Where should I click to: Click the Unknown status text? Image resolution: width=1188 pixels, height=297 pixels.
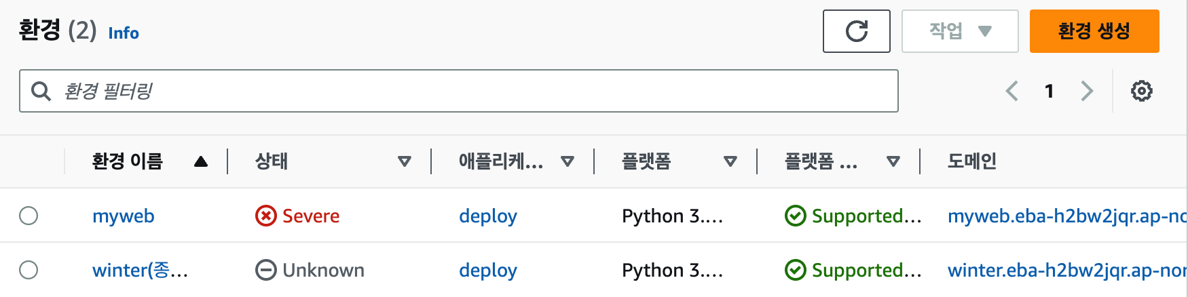point(323,270)
